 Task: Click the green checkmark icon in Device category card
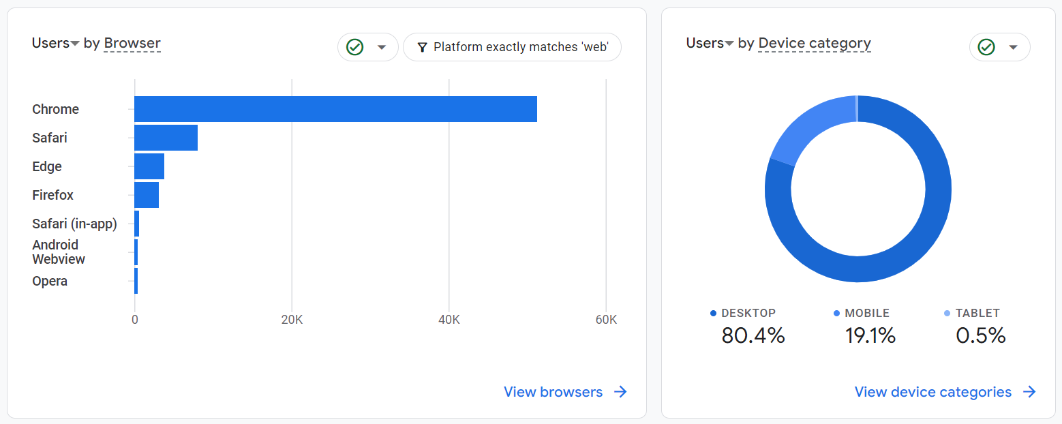[986, 47]
